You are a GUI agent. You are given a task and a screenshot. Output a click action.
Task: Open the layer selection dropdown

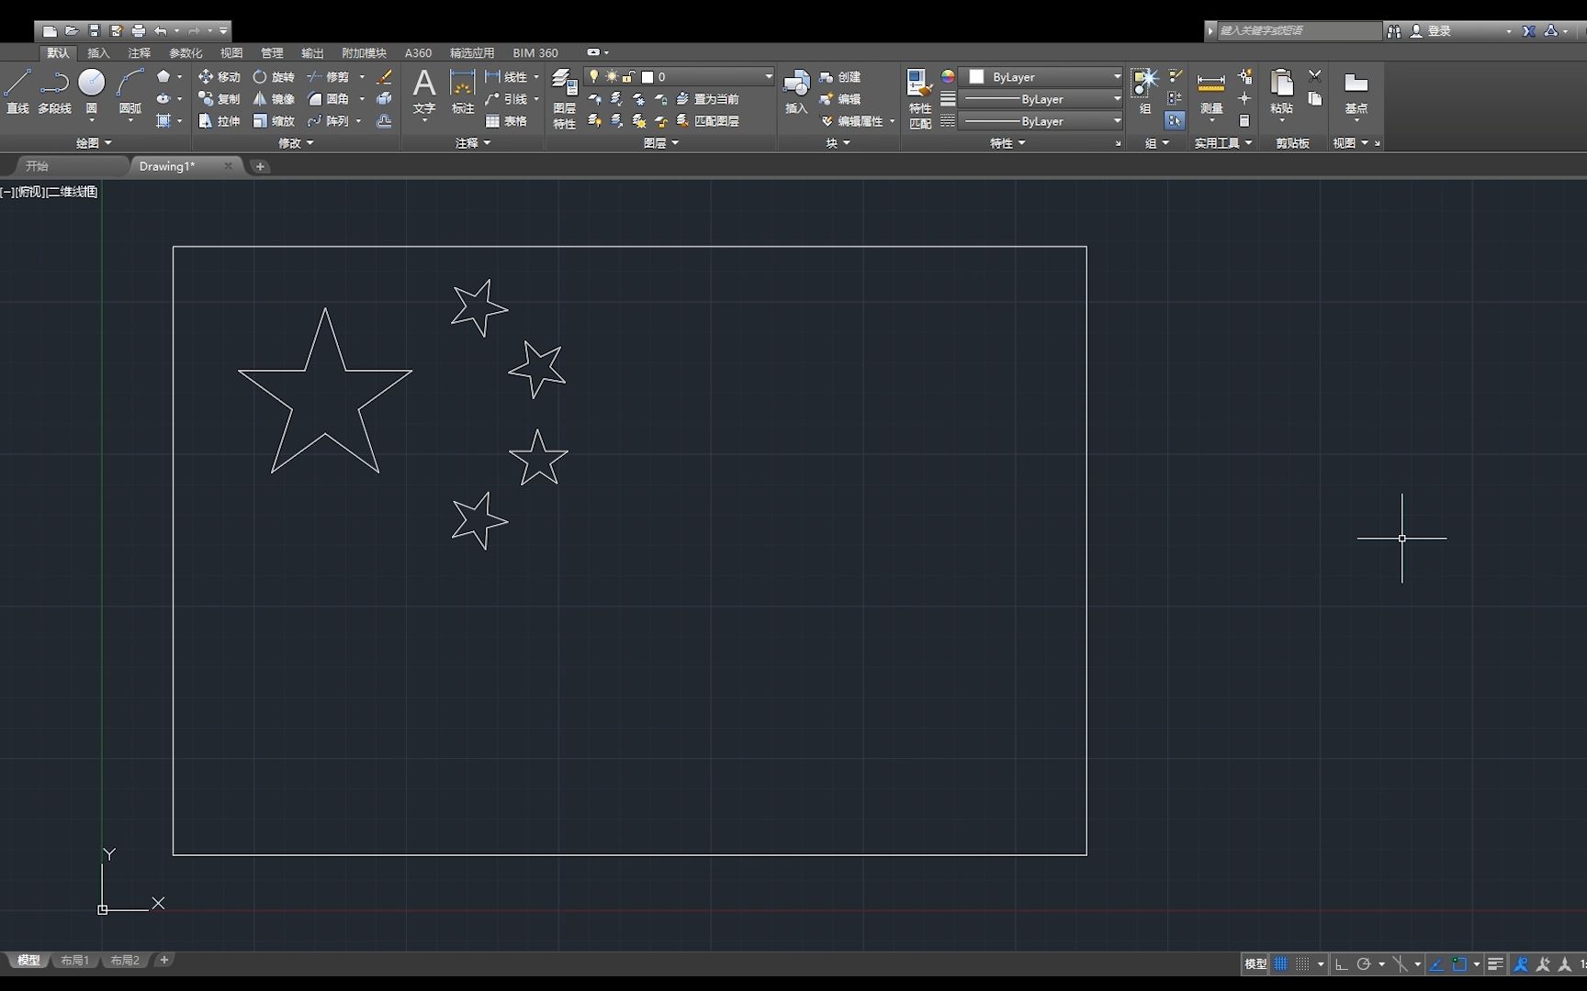tap(681, 77)
